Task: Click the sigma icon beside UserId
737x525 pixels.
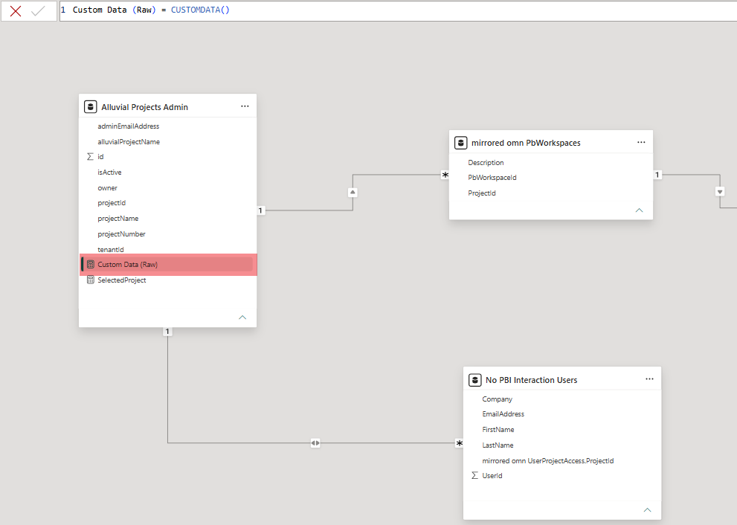Action: pyautogui.click(x=474, y=476)
